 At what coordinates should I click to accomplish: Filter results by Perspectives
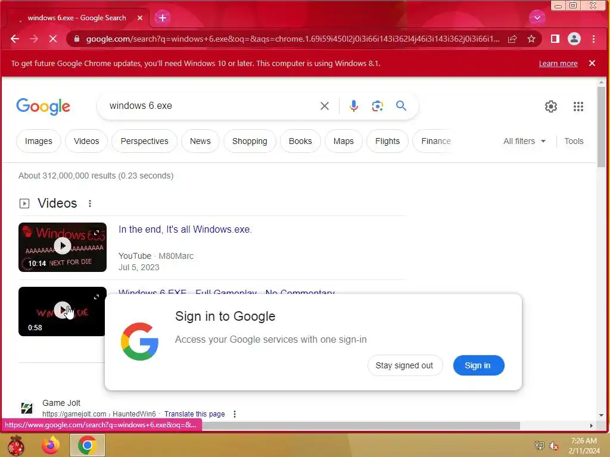[144, 141]
